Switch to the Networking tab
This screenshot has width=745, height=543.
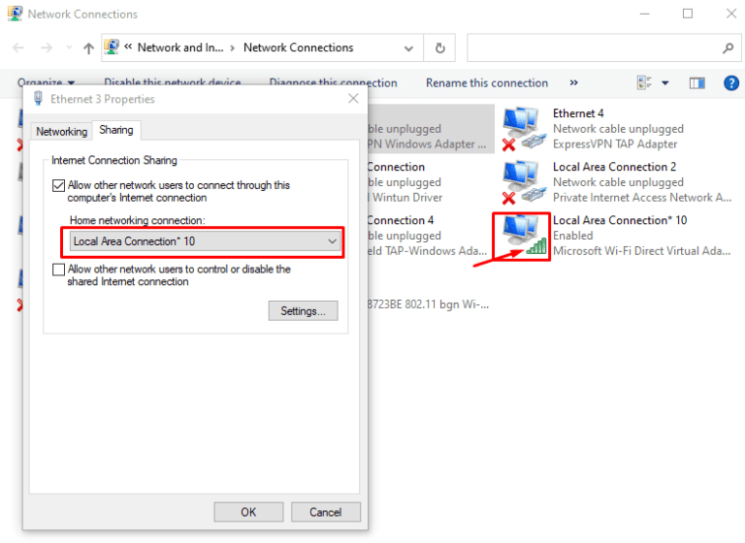pos(62,131)
